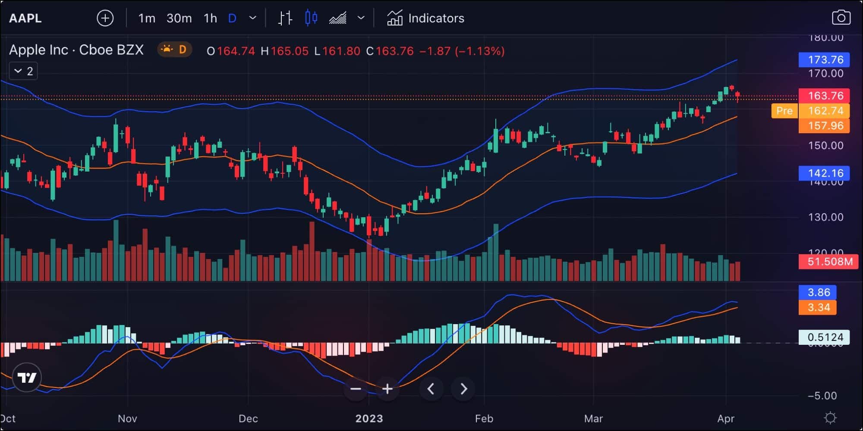Open the chart type dropdown chevron

click(361, 18)
